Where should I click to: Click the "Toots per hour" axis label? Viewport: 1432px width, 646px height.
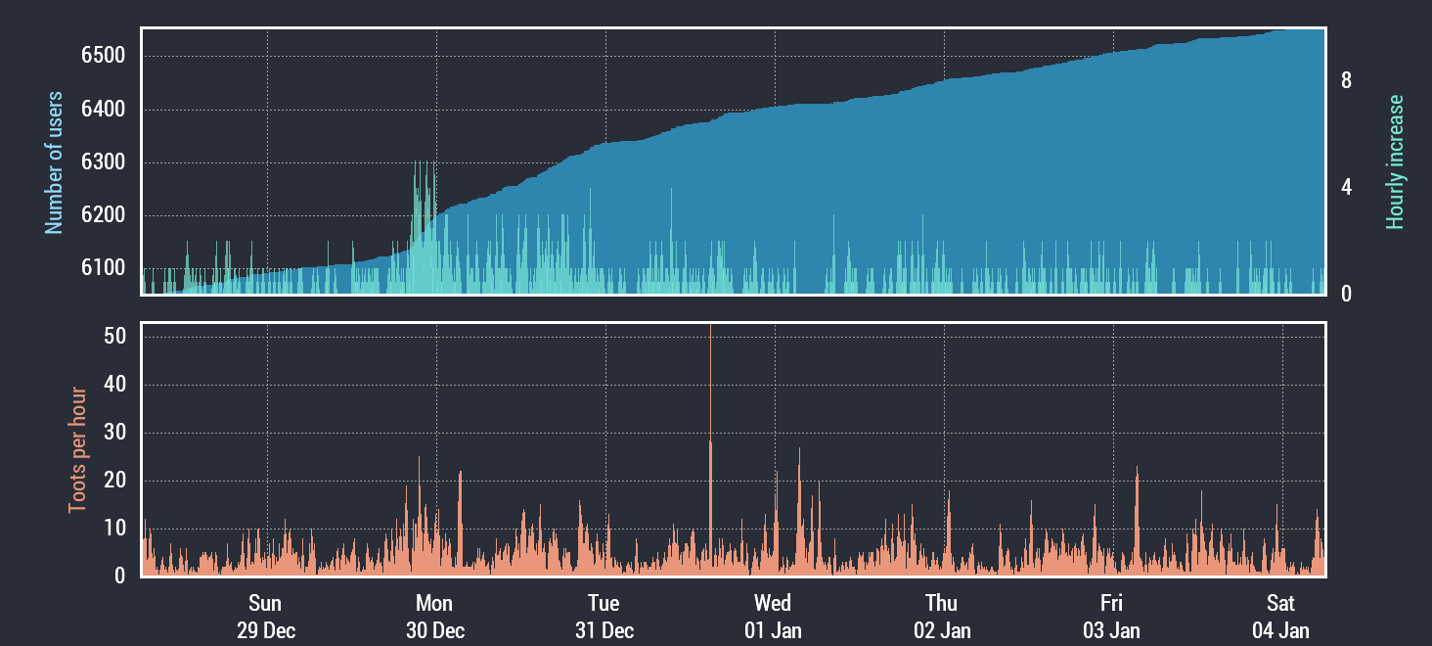(77, 450)
